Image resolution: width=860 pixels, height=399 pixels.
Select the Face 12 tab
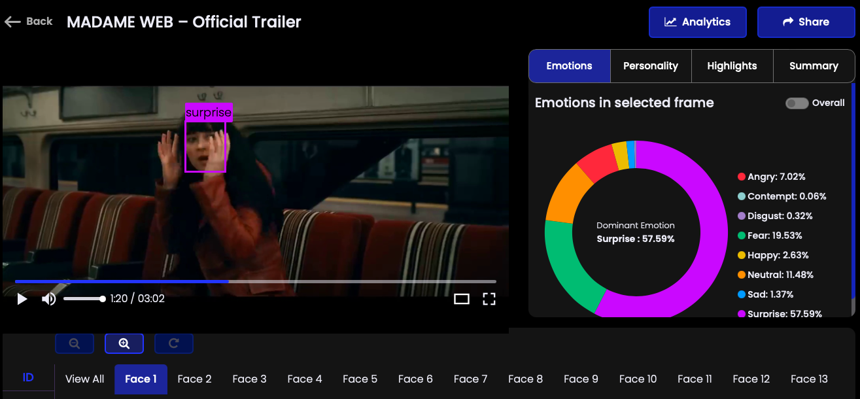[x=751, y=379]
